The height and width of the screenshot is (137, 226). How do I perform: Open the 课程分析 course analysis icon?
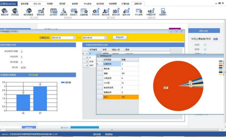point(5,12)
